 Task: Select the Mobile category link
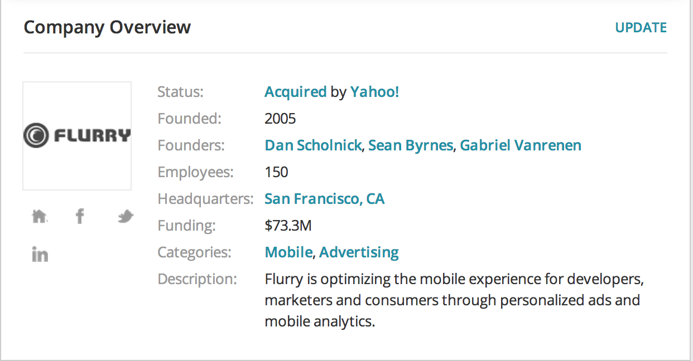click(288, 252)
